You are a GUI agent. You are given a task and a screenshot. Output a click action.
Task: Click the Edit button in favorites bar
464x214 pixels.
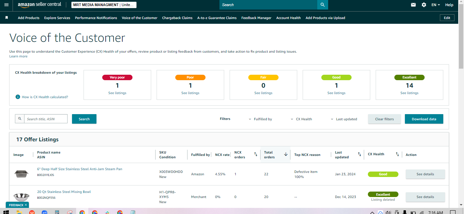tap(447, 18)
